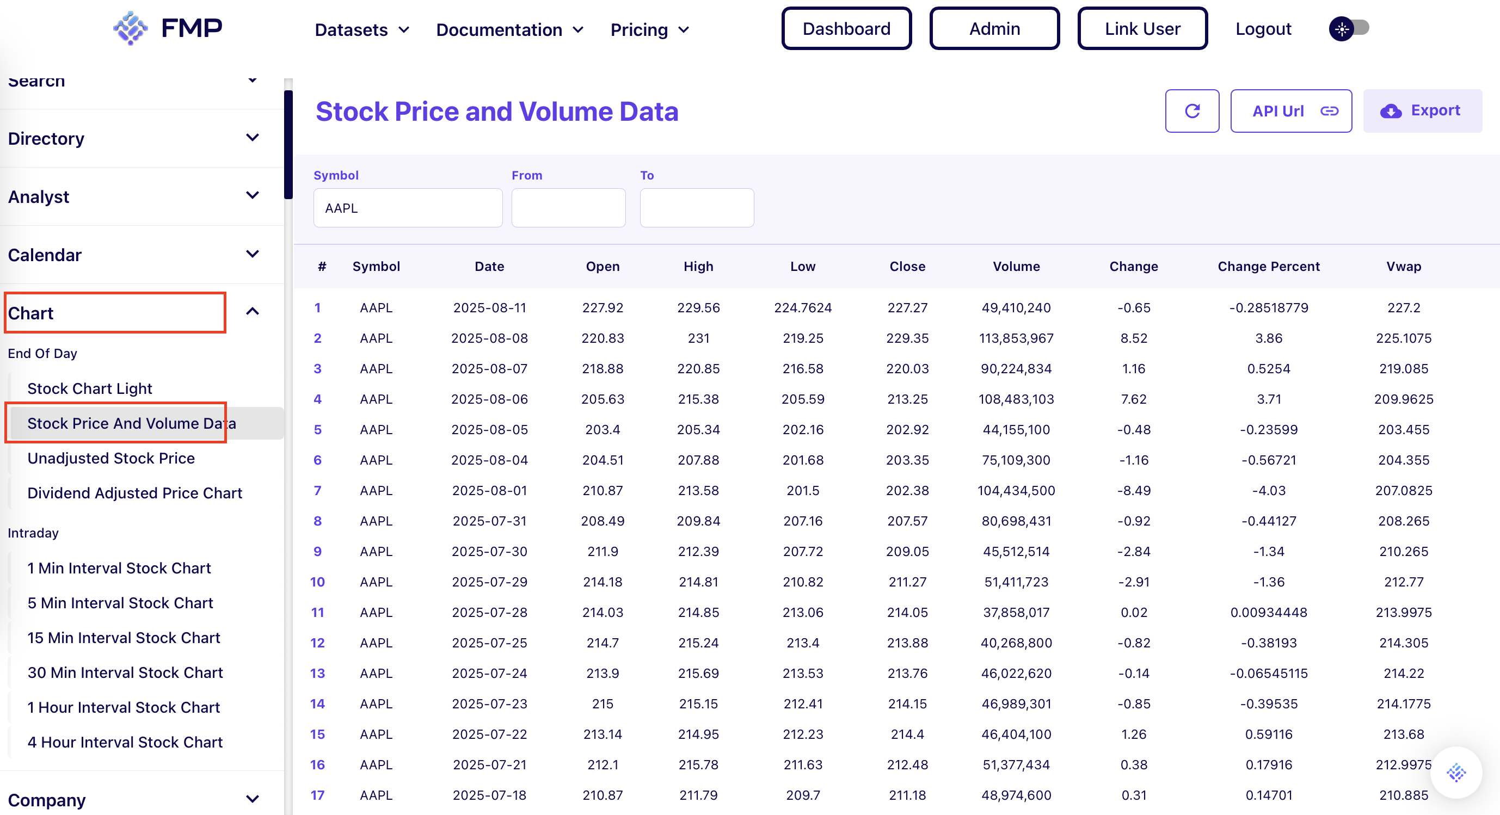Click the Close column header
This screenshot has width=1500, height=815.
[907, 266]
